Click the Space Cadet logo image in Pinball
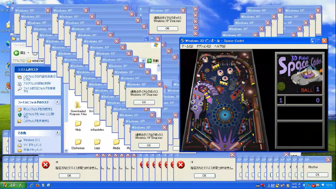Image resolution: width=336 pixels, height=189 pixels. (300, 74)
